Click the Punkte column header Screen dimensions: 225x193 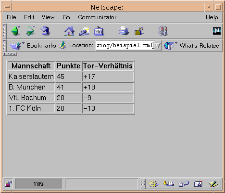(69, 66)
